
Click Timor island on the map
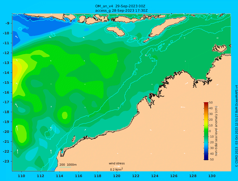pos(167,27)
